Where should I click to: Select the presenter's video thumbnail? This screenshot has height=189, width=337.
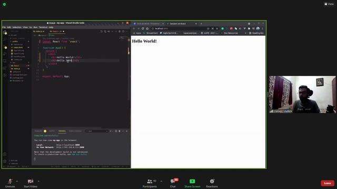302,94
